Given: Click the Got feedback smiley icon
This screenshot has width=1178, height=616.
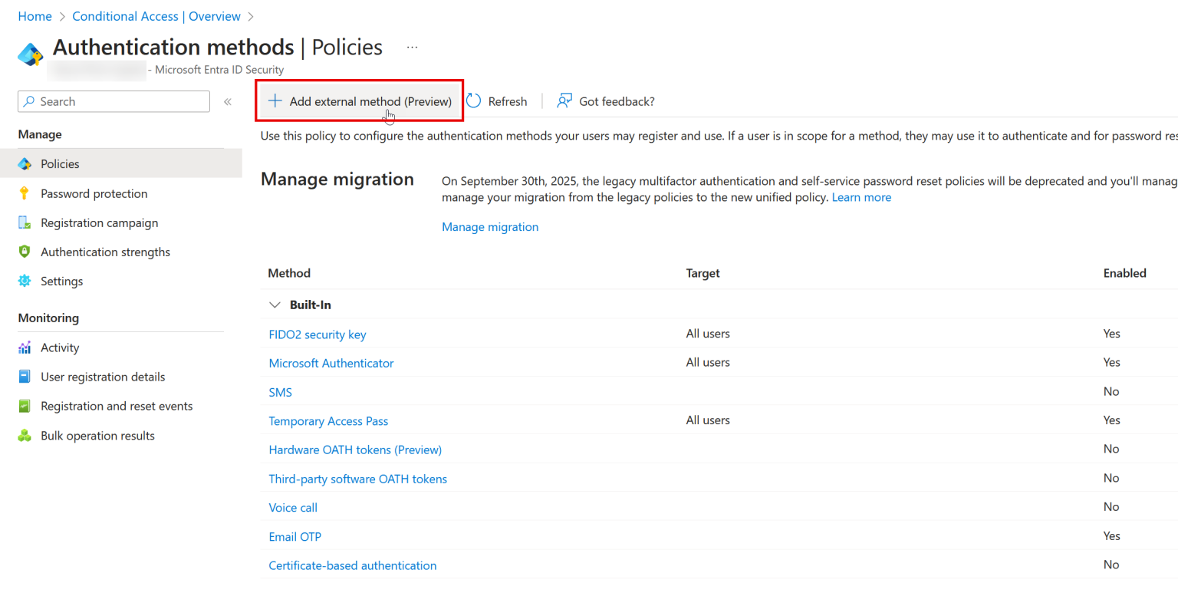Looking at the screenshot, I should pos(564,100).
